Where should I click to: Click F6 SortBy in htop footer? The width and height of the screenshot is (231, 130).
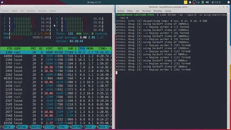click(75, 127)
